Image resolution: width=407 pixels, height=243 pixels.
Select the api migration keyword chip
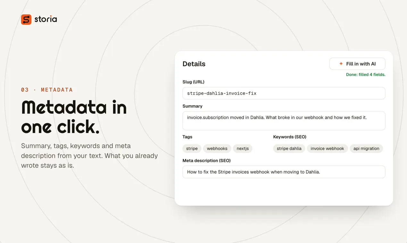366,148
